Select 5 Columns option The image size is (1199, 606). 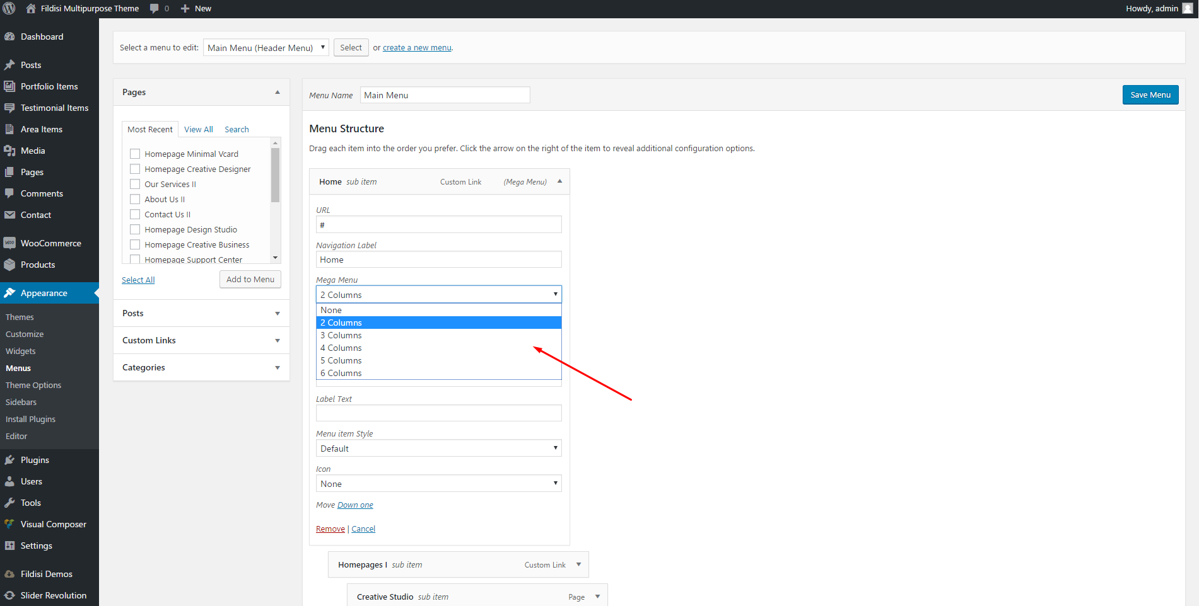(439, 360)
